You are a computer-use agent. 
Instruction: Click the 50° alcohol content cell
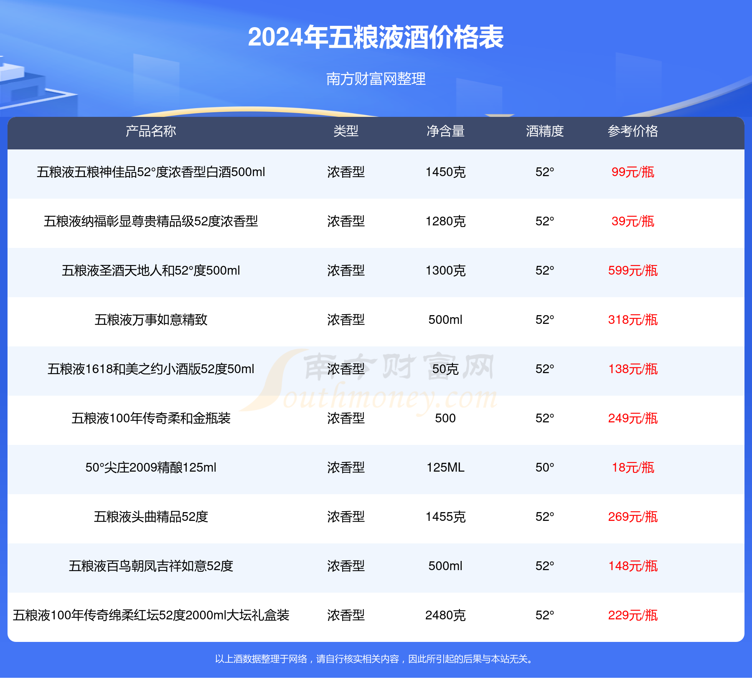(545, 467)
